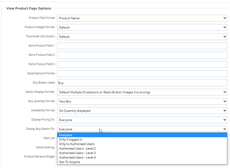Open the Availability Format dropdown

[x=142, y=110]
